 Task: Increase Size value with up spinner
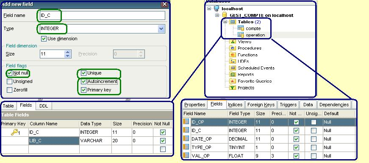pyautogui.click(x=68, y=52)
